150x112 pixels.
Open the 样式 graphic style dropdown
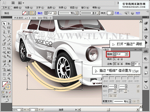click(112, 13)
